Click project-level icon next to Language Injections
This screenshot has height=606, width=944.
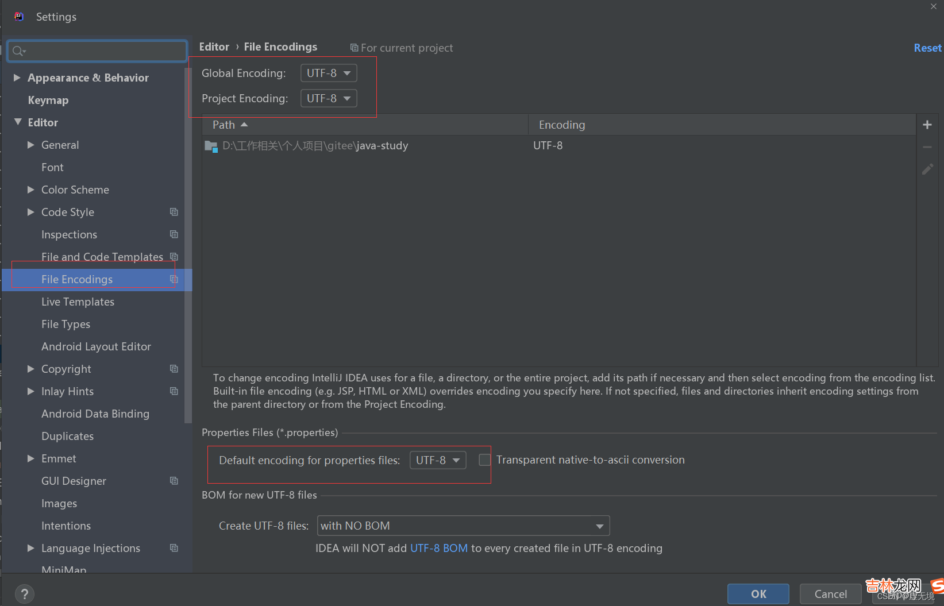click(174, 548)
